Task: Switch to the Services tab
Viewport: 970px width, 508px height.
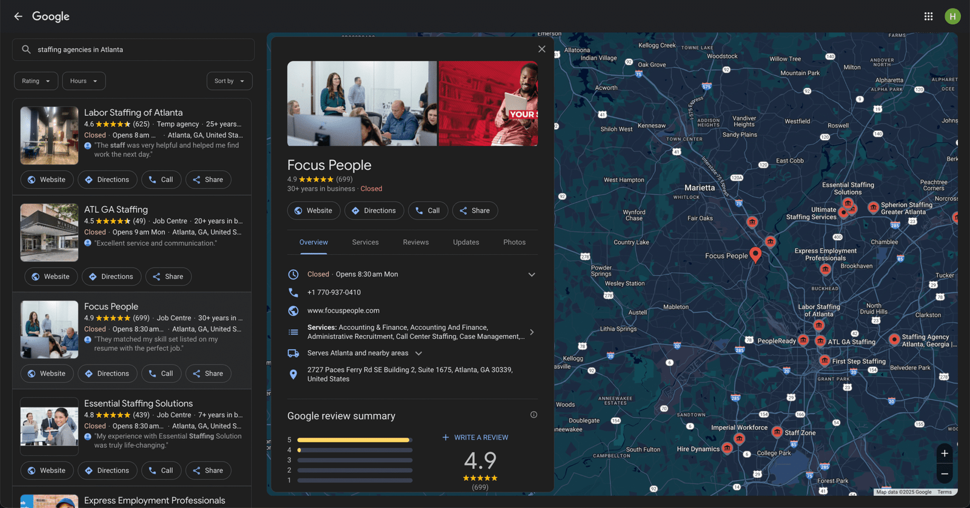Action: 366,242
